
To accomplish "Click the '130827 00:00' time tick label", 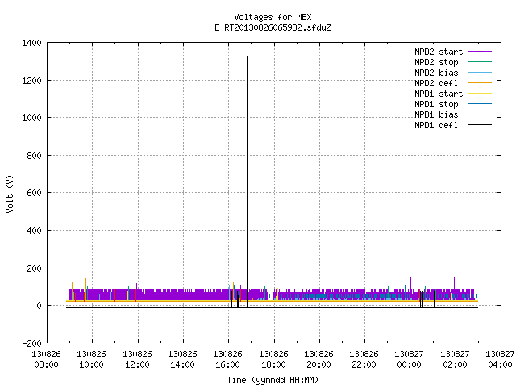I will [x=409, y=360].
